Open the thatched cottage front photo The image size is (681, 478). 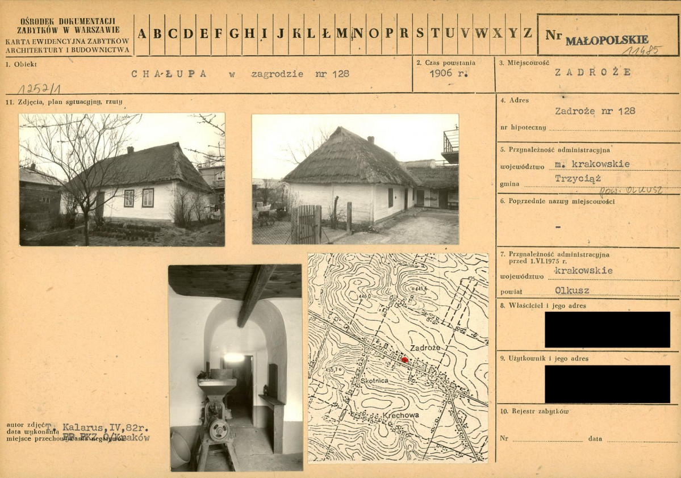coord(122,179)
